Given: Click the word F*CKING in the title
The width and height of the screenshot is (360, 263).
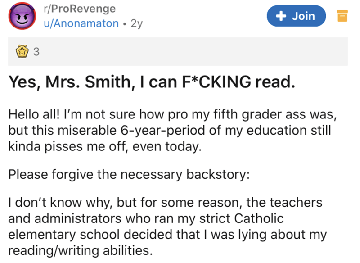Looking at the screenshot, I should (216, 82).
